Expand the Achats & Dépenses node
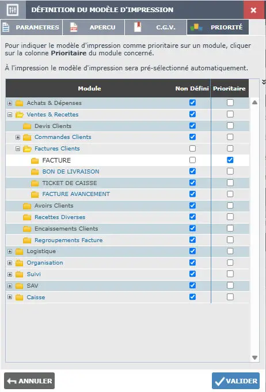The image size is (266, 392). pos(10,103)
